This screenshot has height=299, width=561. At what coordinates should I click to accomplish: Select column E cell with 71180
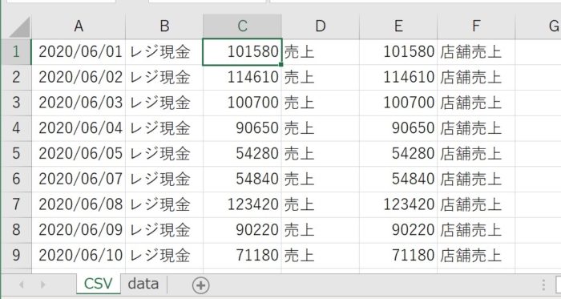click(x=398, y=255)
